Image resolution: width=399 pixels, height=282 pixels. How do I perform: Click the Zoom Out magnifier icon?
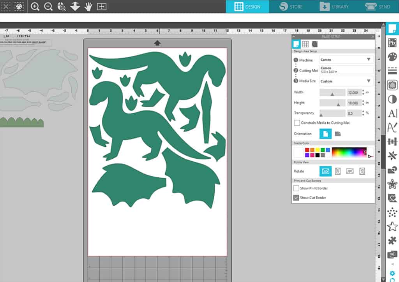click(x=48, y=7)
